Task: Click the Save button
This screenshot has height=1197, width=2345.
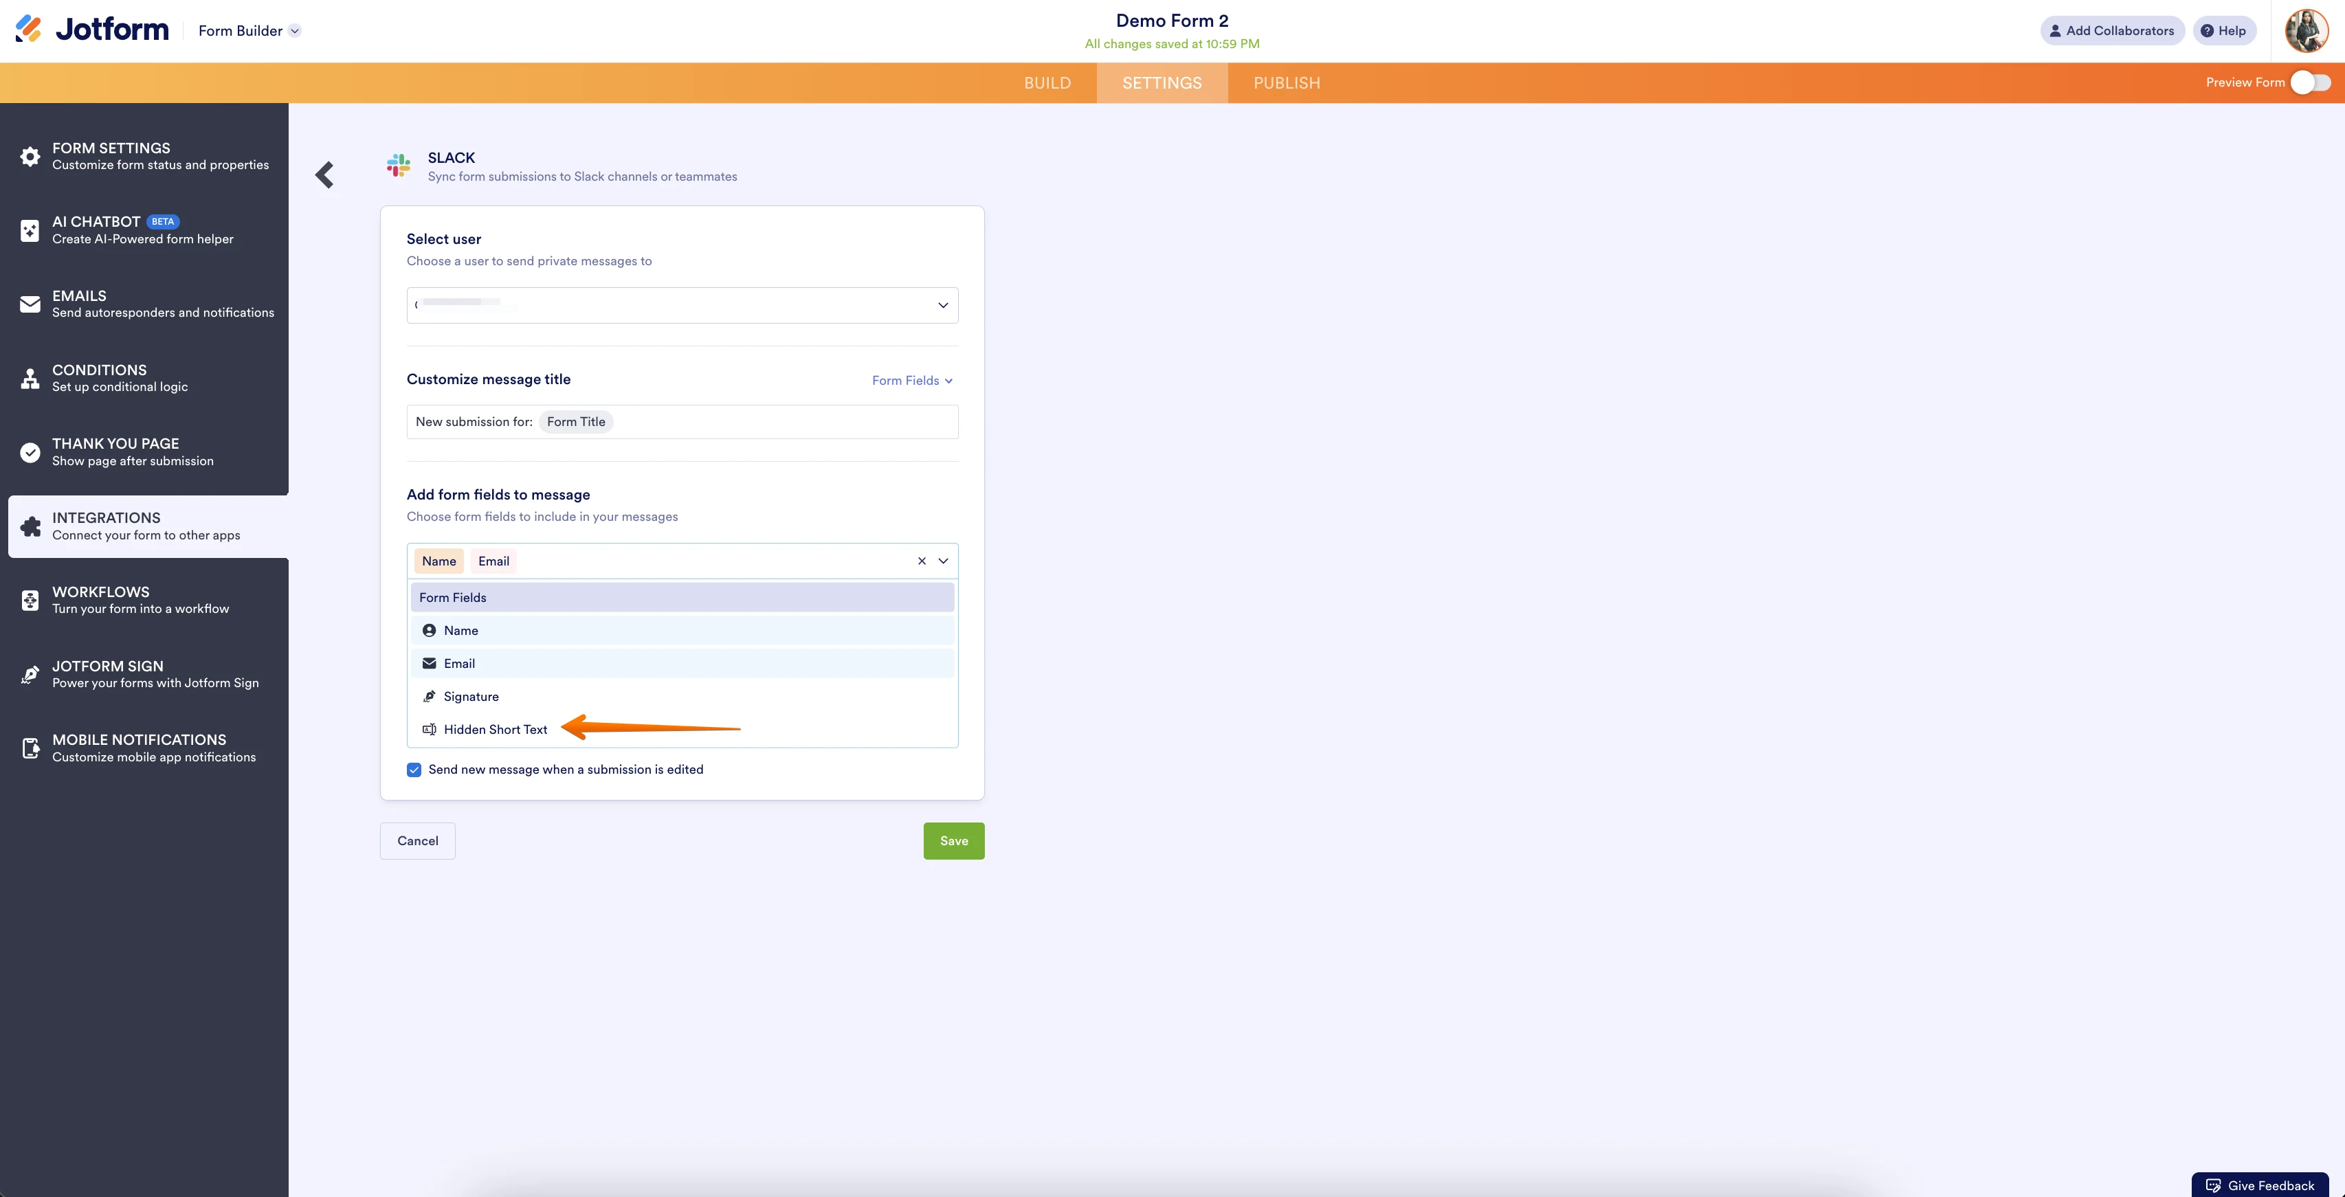Action: point(953,840)
